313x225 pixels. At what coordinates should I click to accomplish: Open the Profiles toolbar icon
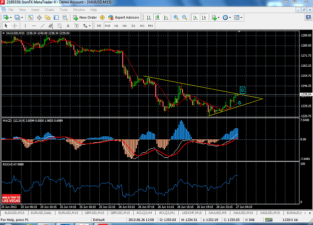(18, 18)
